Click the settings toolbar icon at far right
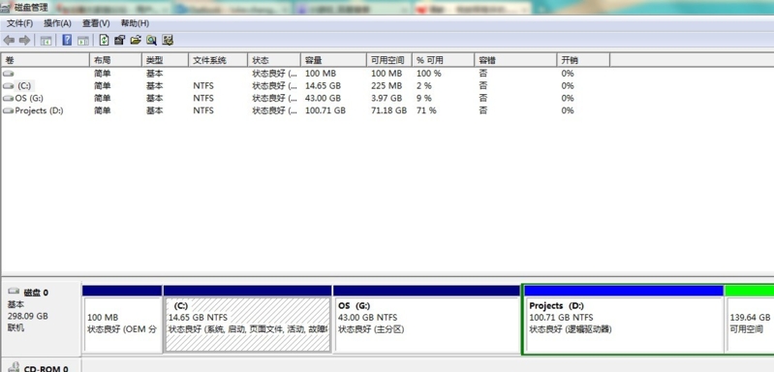Image resolution: width=774 pixels, height=372 pixels. tap(168, 41)
